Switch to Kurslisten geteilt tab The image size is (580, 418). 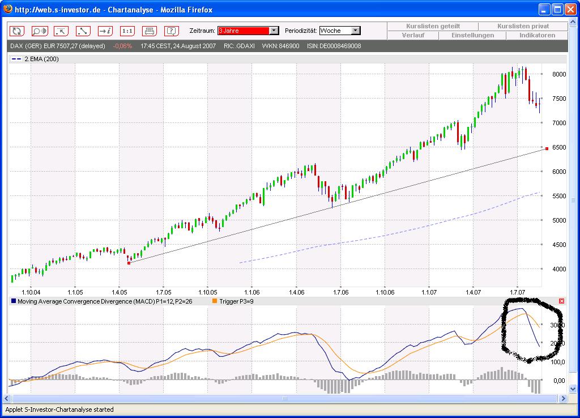click(x=433, y=26)
